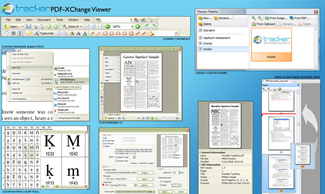Select the Arrow drawing tool

pyautogui.click(x=92, y=33)
